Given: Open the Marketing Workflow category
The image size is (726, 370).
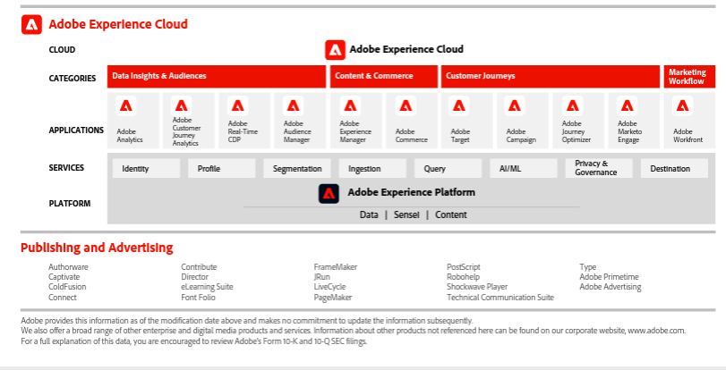Looking at the screenshot, I should (688, 77).
